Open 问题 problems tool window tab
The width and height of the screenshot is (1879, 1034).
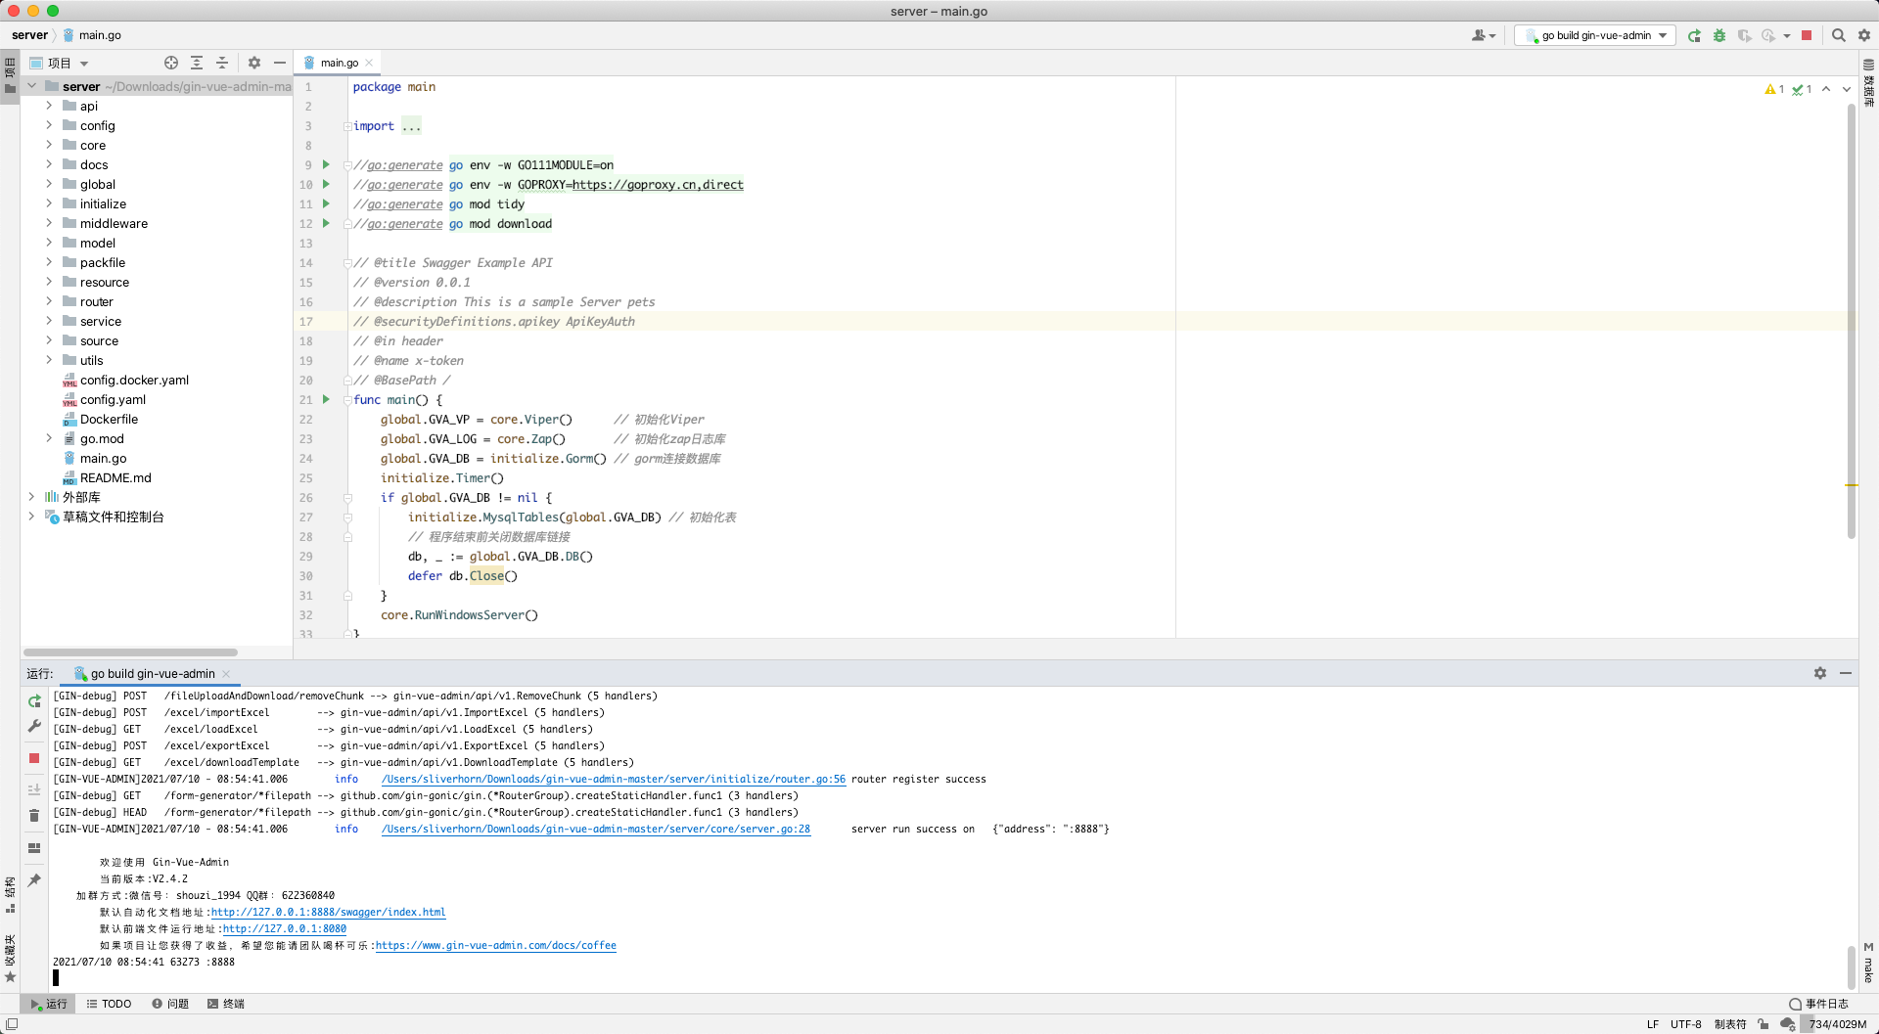click(x=170, y=1004)
